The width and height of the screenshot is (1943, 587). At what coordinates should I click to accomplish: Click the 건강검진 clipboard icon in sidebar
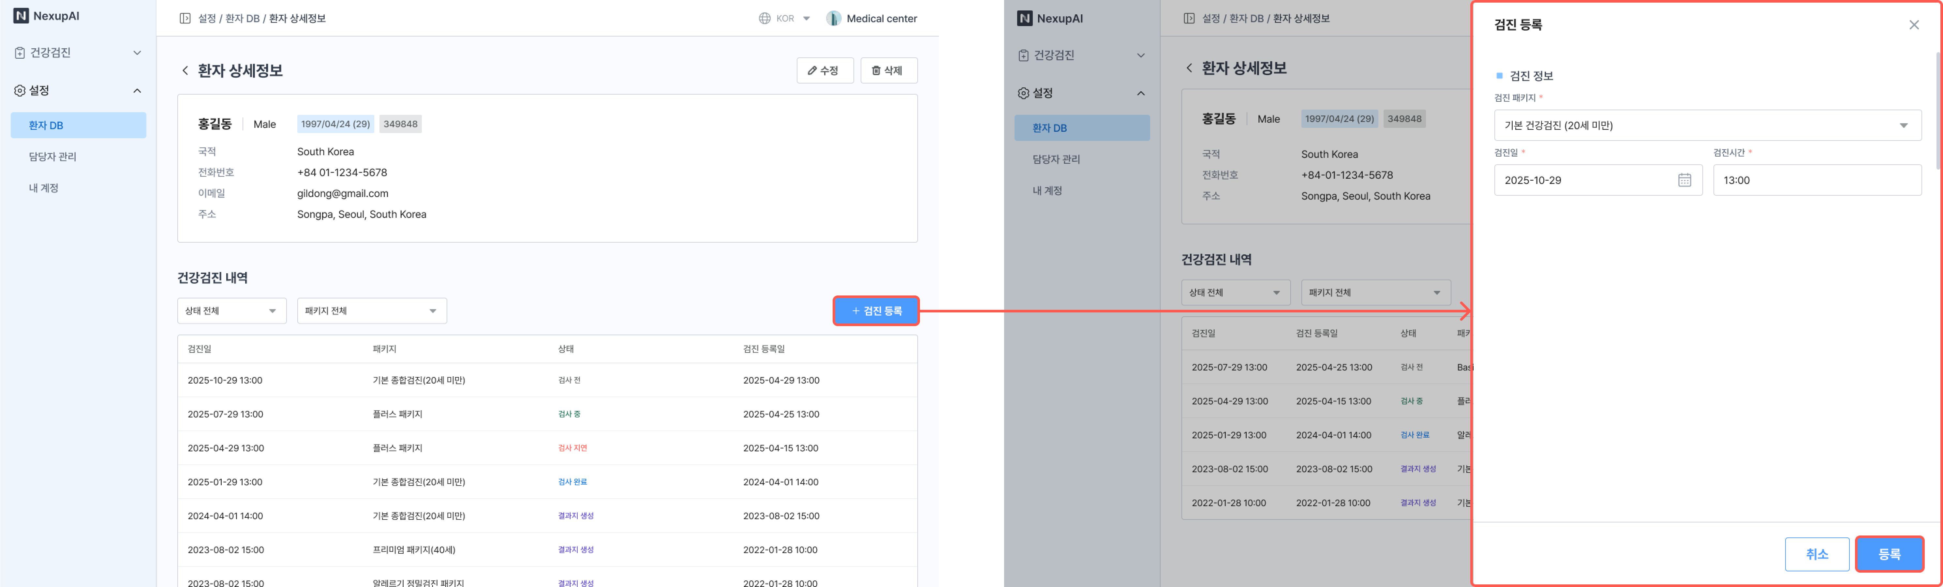[20, 53]
